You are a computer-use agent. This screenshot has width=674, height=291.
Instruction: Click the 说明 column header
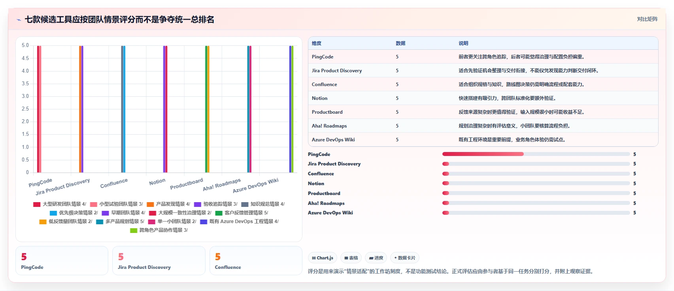pyautogui.click(x=463, y=43)
